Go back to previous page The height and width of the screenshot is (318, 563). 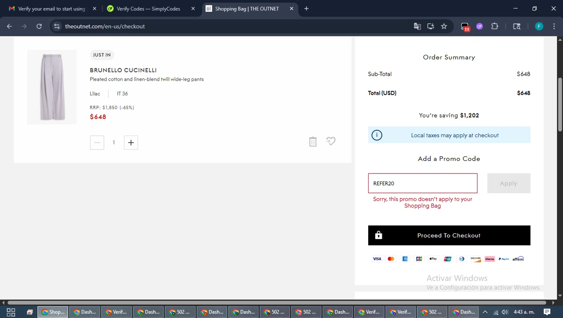pos(9,26)
